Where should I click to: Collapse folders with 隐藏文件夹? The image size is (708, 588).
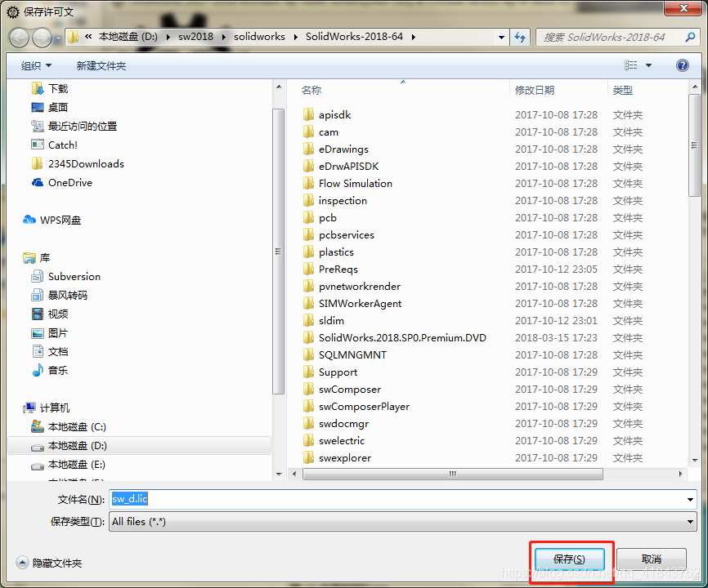coord(49,563)
